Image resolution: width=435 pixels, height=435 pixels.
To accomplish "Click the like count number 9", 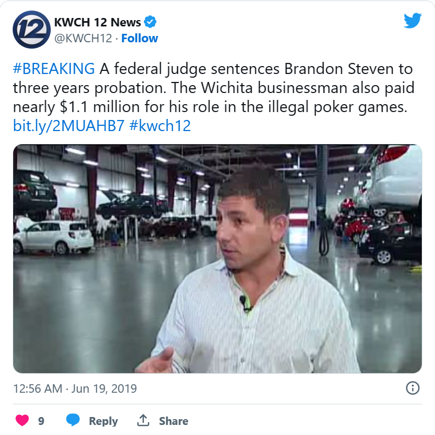I will [41, 421].
